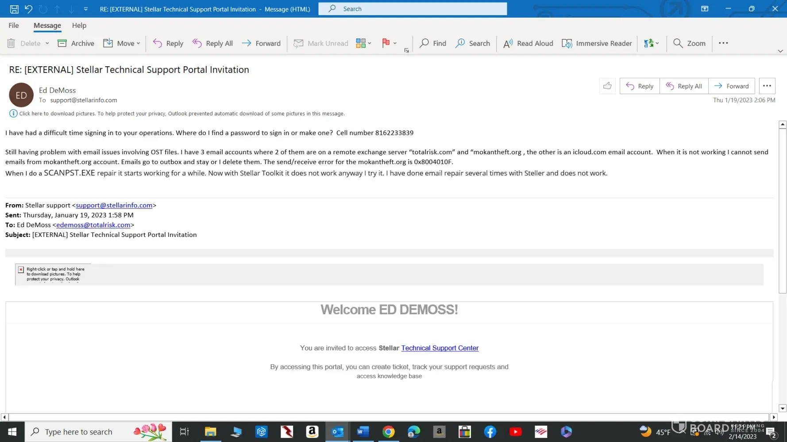
Task: Open Microsoft Edge from the taskbar
Action: click(414, 432)
